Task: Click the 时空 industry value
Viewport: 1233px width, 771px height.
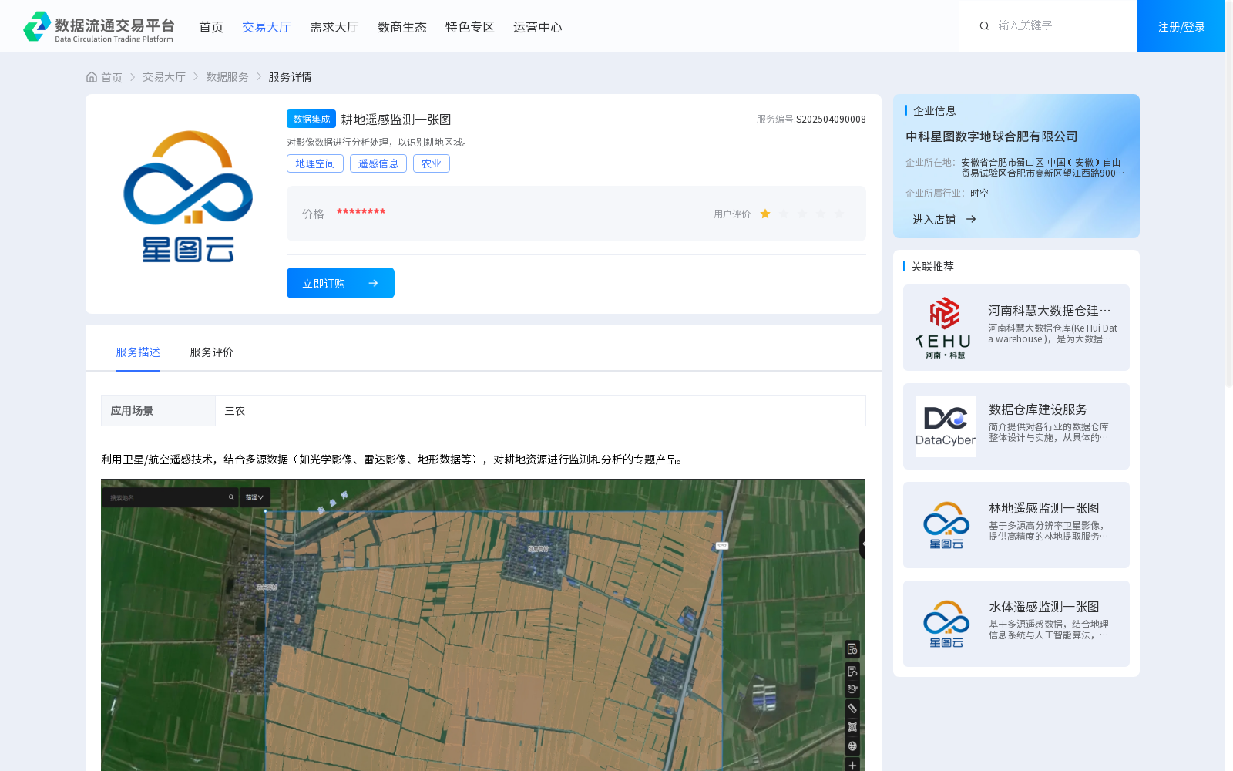Action: coord(979,194)
